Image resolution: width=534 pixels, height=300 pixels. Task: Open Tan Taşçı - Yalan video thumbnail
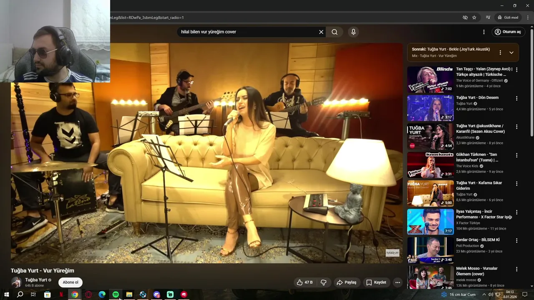pyautogui.click(x=430, y=80)
